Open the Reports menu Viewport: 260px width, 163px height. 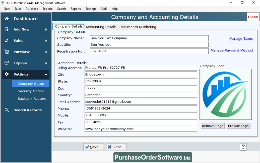click(x=76, y=8)
